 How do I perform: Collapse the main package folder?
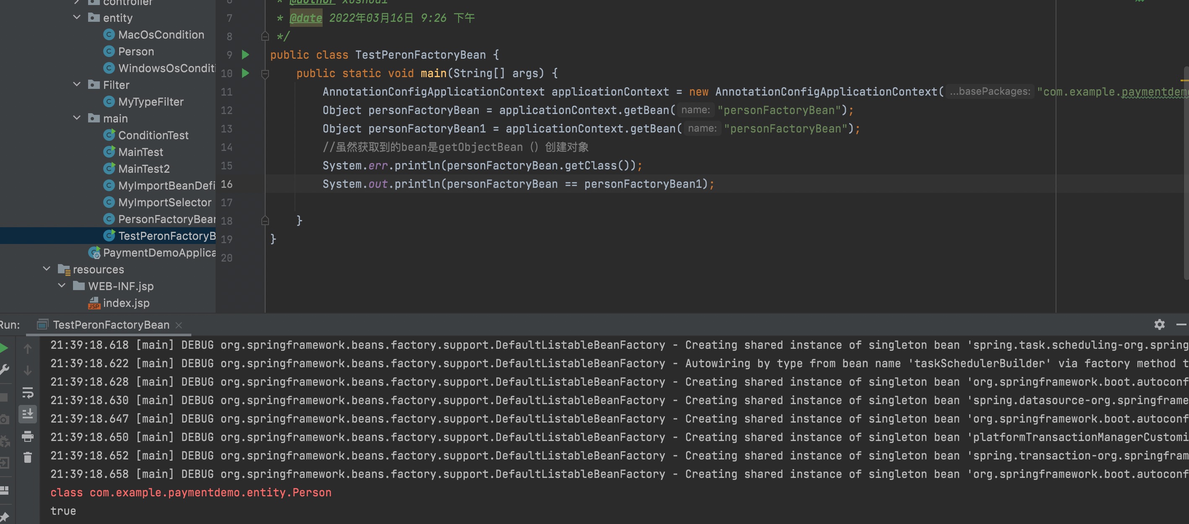tap(77, 118)
